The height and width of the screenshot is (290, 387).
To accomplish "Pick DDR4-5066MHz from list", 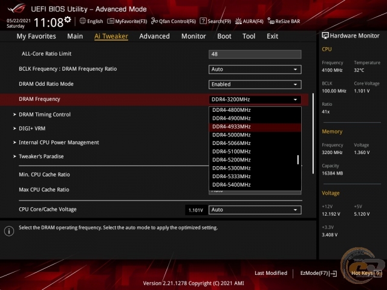I will tap(255, 143).
